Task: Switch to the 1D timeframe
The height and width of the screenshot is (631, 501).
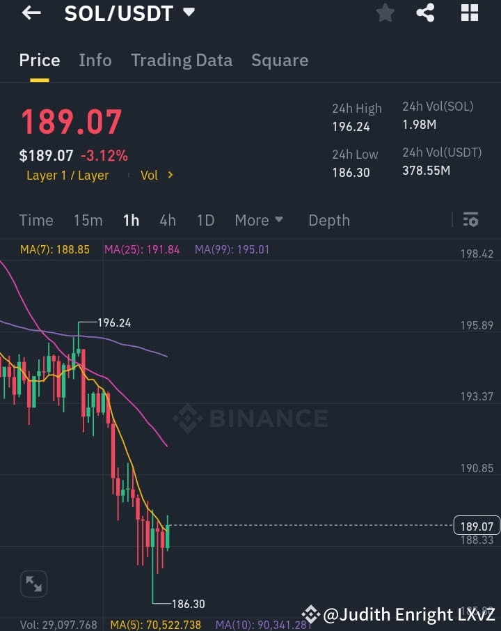Action: click(205, 220)
